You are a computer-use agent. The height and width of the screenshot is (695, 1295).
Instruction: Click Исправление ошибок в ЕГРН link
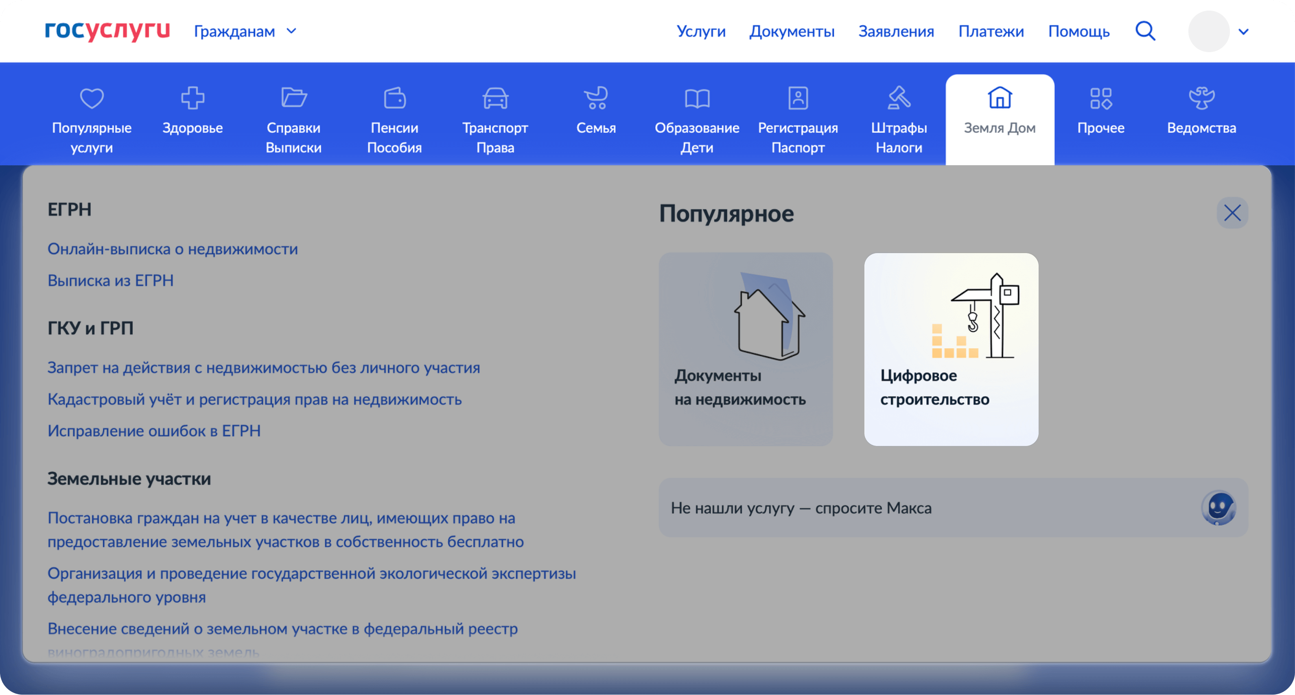pyautogui.click(x=154, y=431)
